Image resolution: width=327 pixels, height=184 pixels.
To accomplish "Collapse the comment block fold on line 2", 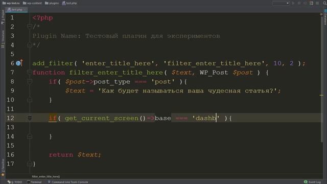I will pos(30,27).
